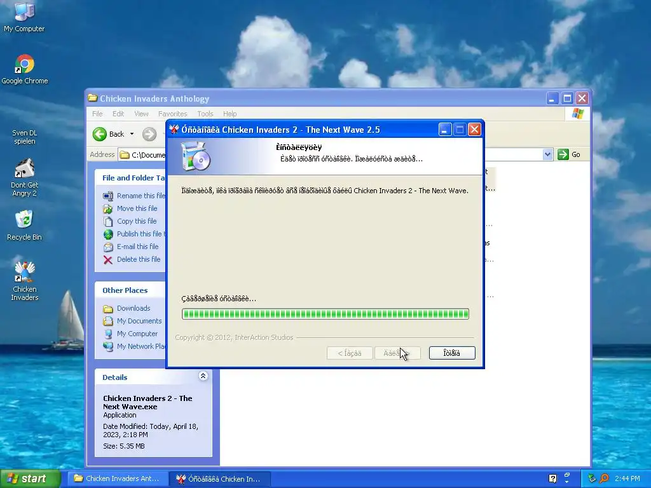Click the Publish this file globe icon
This screenshot has width=651, height=488.
pyautogui.click(x=108, y=234)
